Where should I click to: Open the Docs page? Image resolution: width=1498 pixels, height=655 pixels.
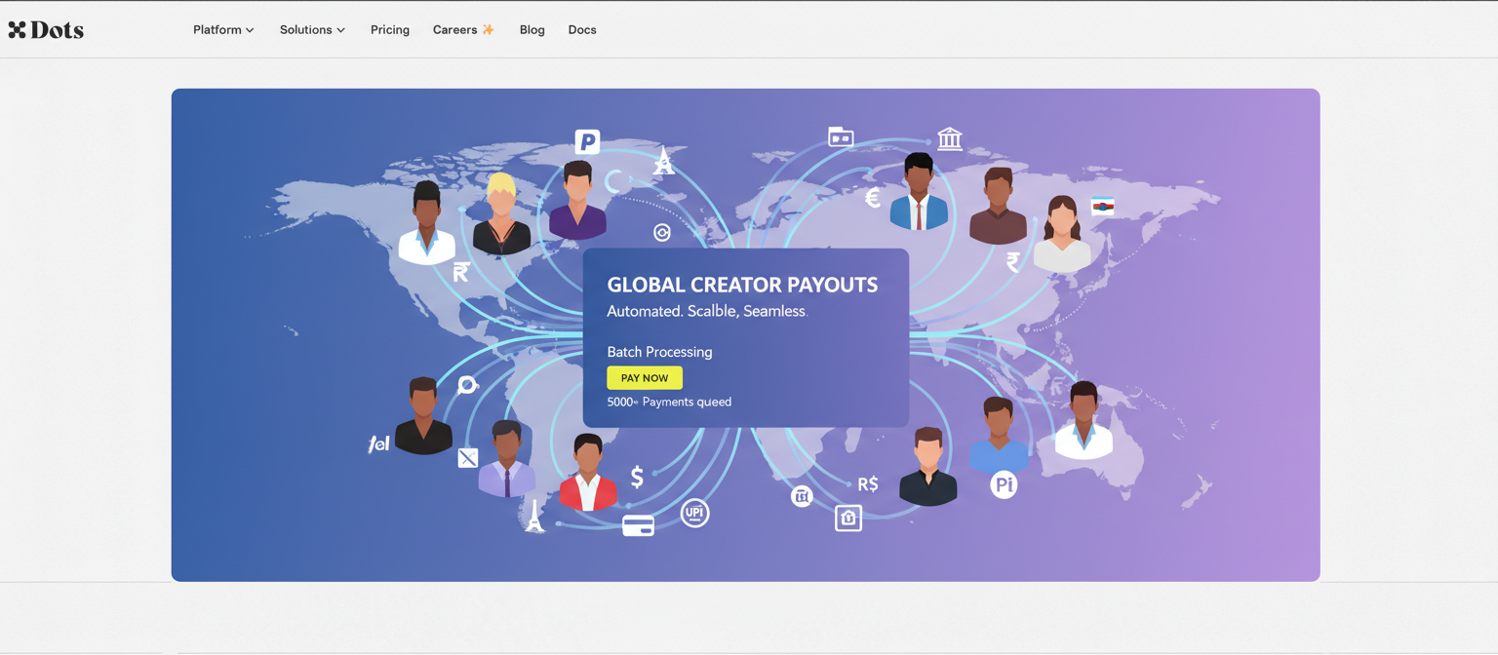click(x=582, y=30)
